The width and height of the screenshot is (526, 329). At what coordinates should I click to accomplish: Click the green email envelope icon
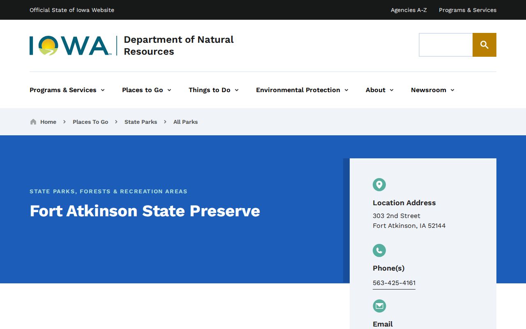[379, 306]
